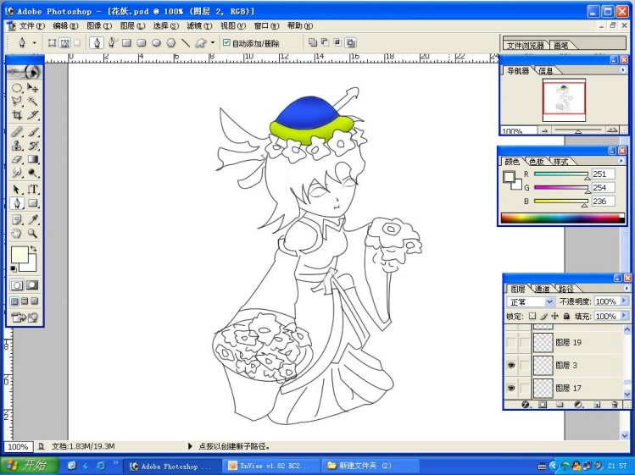The height and width of the screenshot is (475, 635).
Task: Select the Pen tool in toolbox
Action: point(17,203)
